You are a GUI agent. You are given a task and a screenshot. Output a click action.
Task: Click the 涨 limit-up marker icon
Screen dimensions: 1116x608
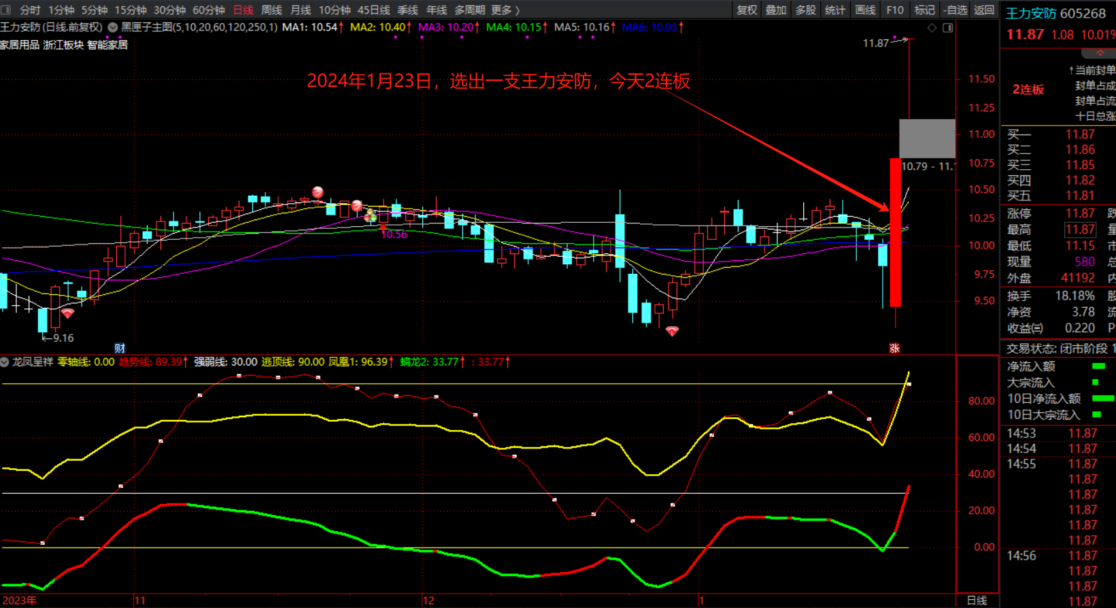[x=894, y=348]
